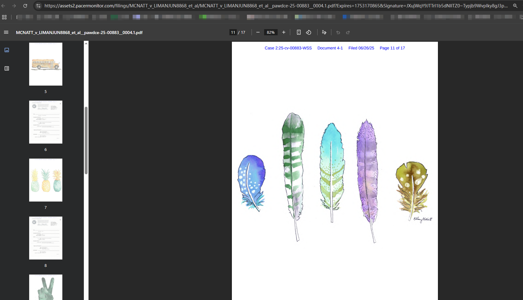This screenshot has height=300, width=523.
Task: Click the zoom out minus icon
Action: [258, 33]
